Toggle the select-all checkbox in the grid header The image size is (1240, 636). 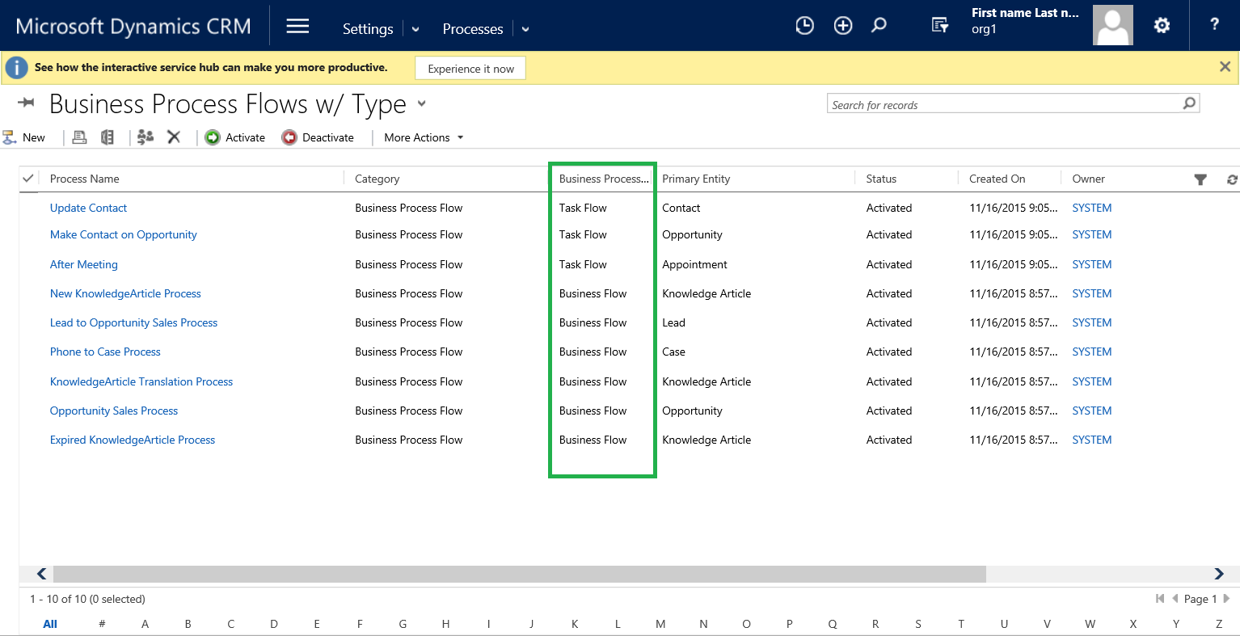pyautogui.click(x=27, y=178)
